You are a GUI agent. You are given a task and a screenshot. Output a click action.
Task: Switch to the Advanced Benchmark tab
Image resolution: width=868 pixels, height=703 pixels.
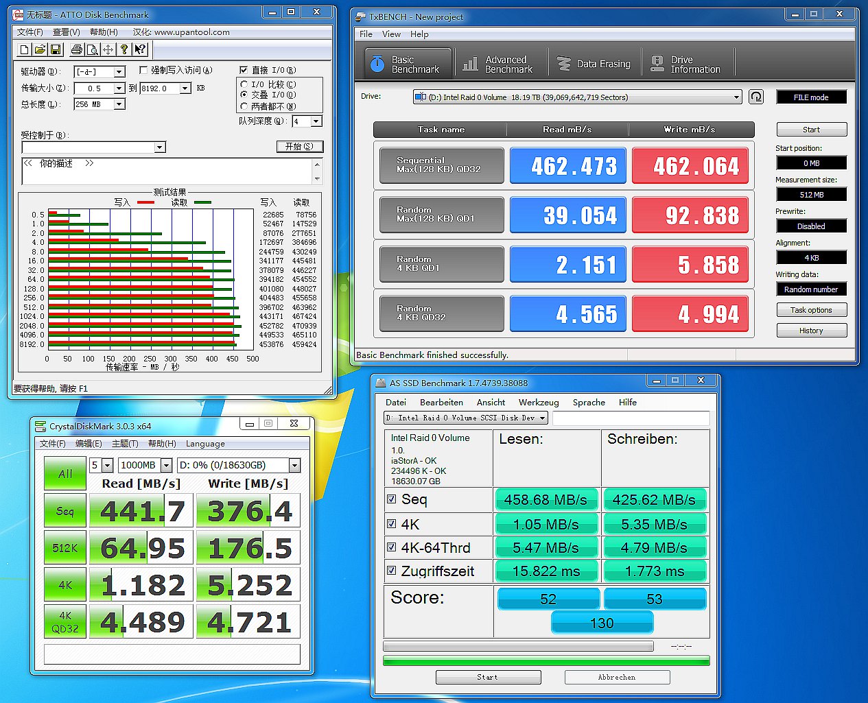(x=499, y=64)
